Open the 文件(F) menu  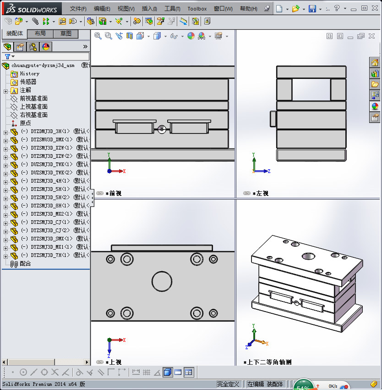[78, 9]
